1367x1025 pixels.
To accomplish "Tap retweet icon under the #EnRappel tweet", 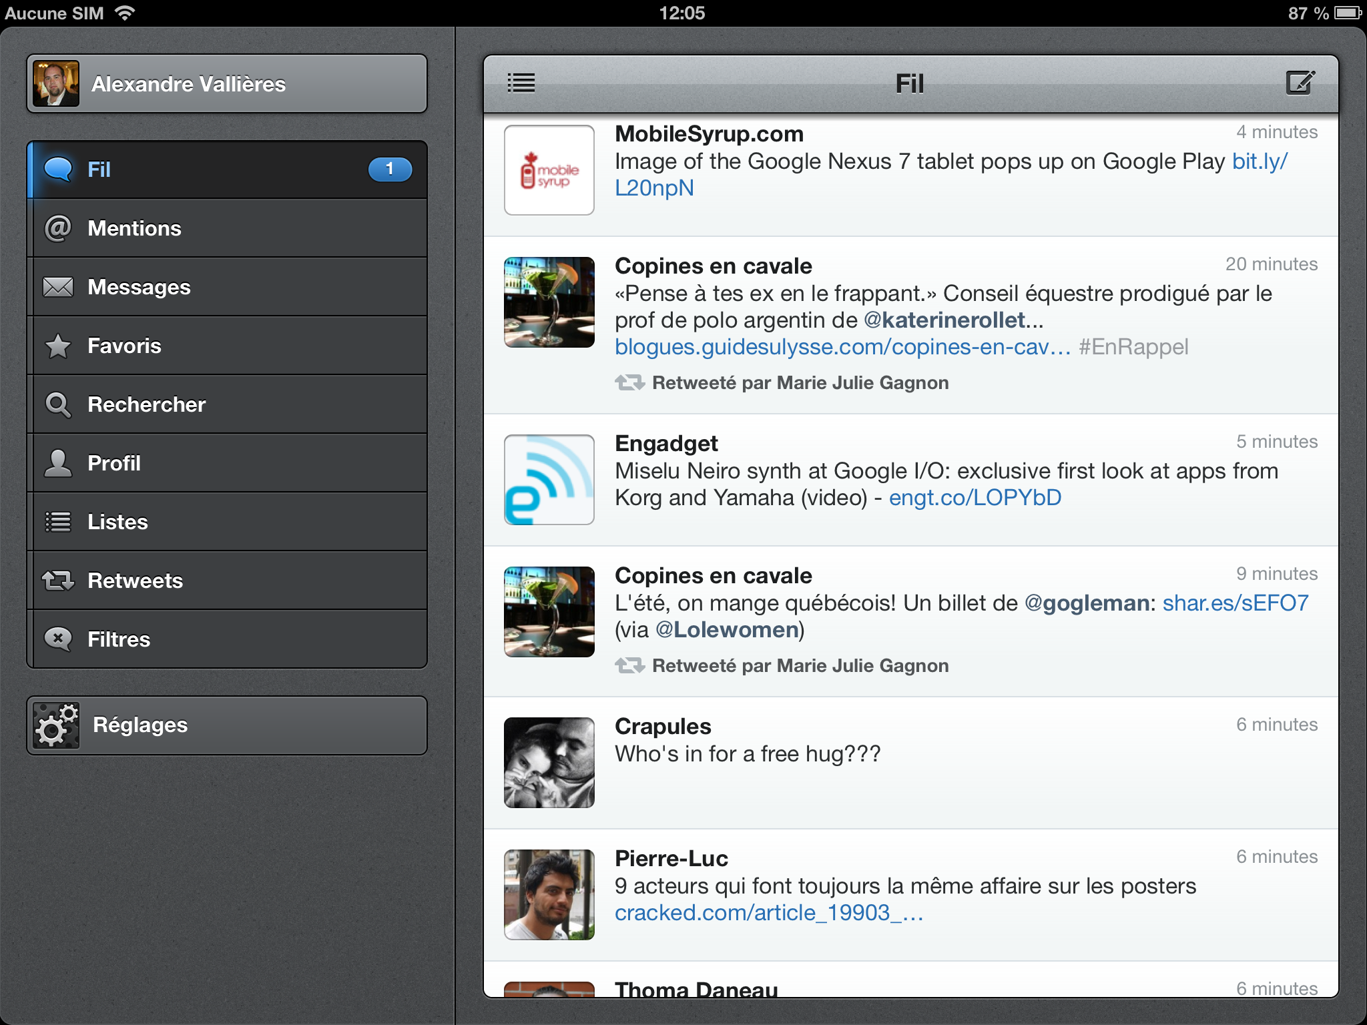I will (x=629, y=383).
